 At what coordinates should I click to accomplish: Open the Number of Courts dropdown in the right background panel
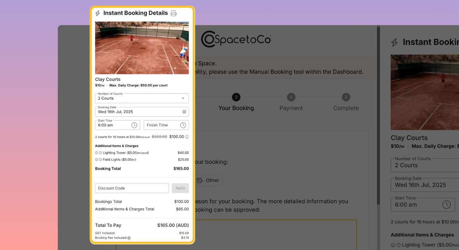(425, 165)
